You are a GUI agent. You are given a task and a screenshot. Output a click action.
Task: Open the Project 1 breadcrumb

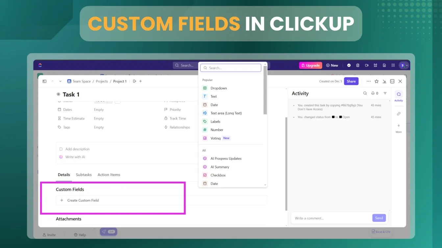120,81
